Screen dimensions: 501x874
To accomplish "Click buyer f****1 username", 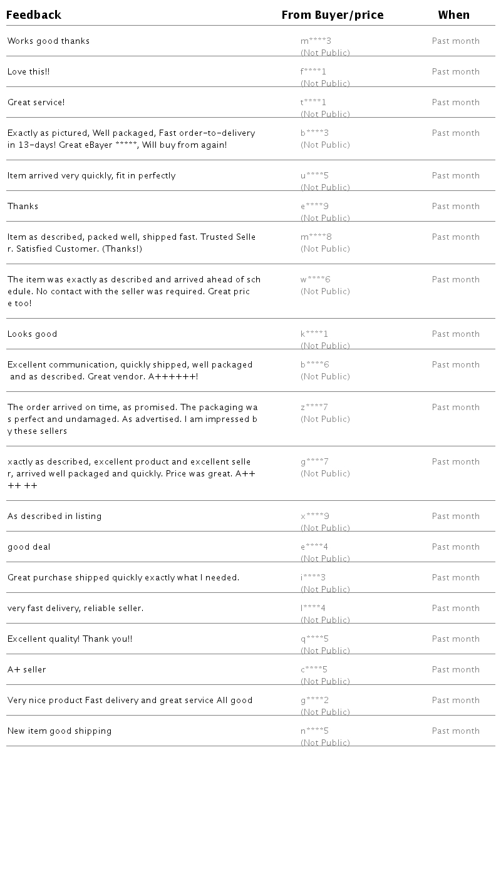I will pyautogui.click(x=313, y=72).
